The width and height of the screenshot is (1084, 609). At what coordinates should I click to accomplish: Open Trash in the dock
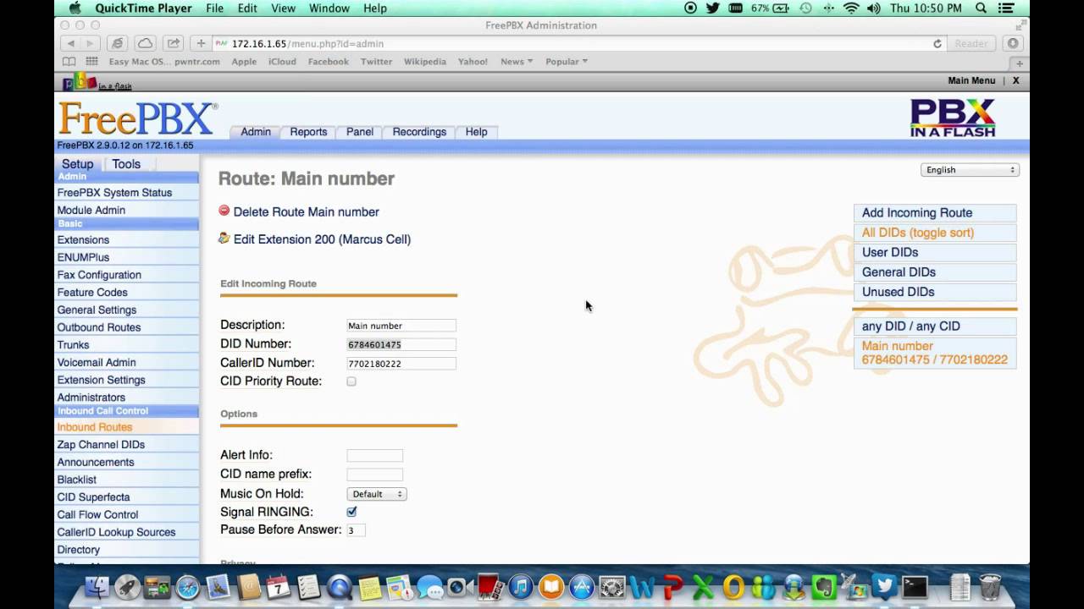pyautogui.click(x=990, y=587)
